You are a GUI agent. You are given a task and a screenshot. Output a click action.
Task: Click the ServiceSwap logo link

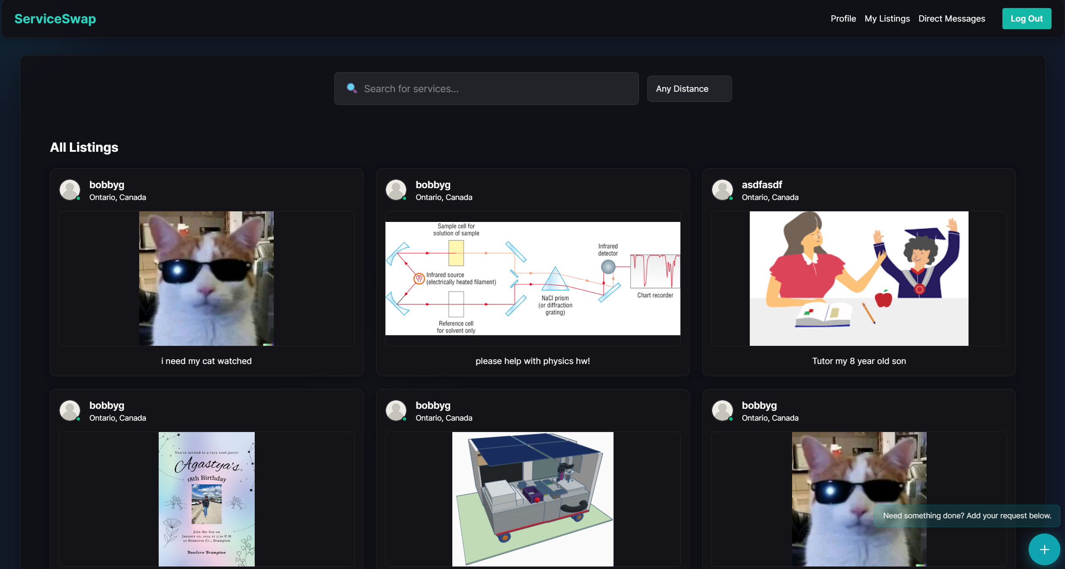click(x=55, y=19)
